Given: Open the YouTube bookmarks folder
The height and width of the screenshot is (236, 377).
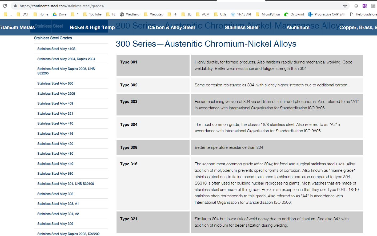Looking at the screenshot, I should (93, 14).
